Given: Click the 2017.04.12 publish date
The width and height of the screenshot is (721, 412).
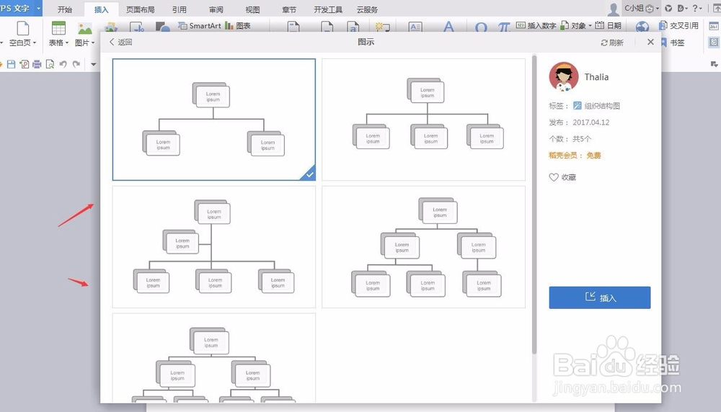Looking at the screenshot, I should click(x=591, y=122).
